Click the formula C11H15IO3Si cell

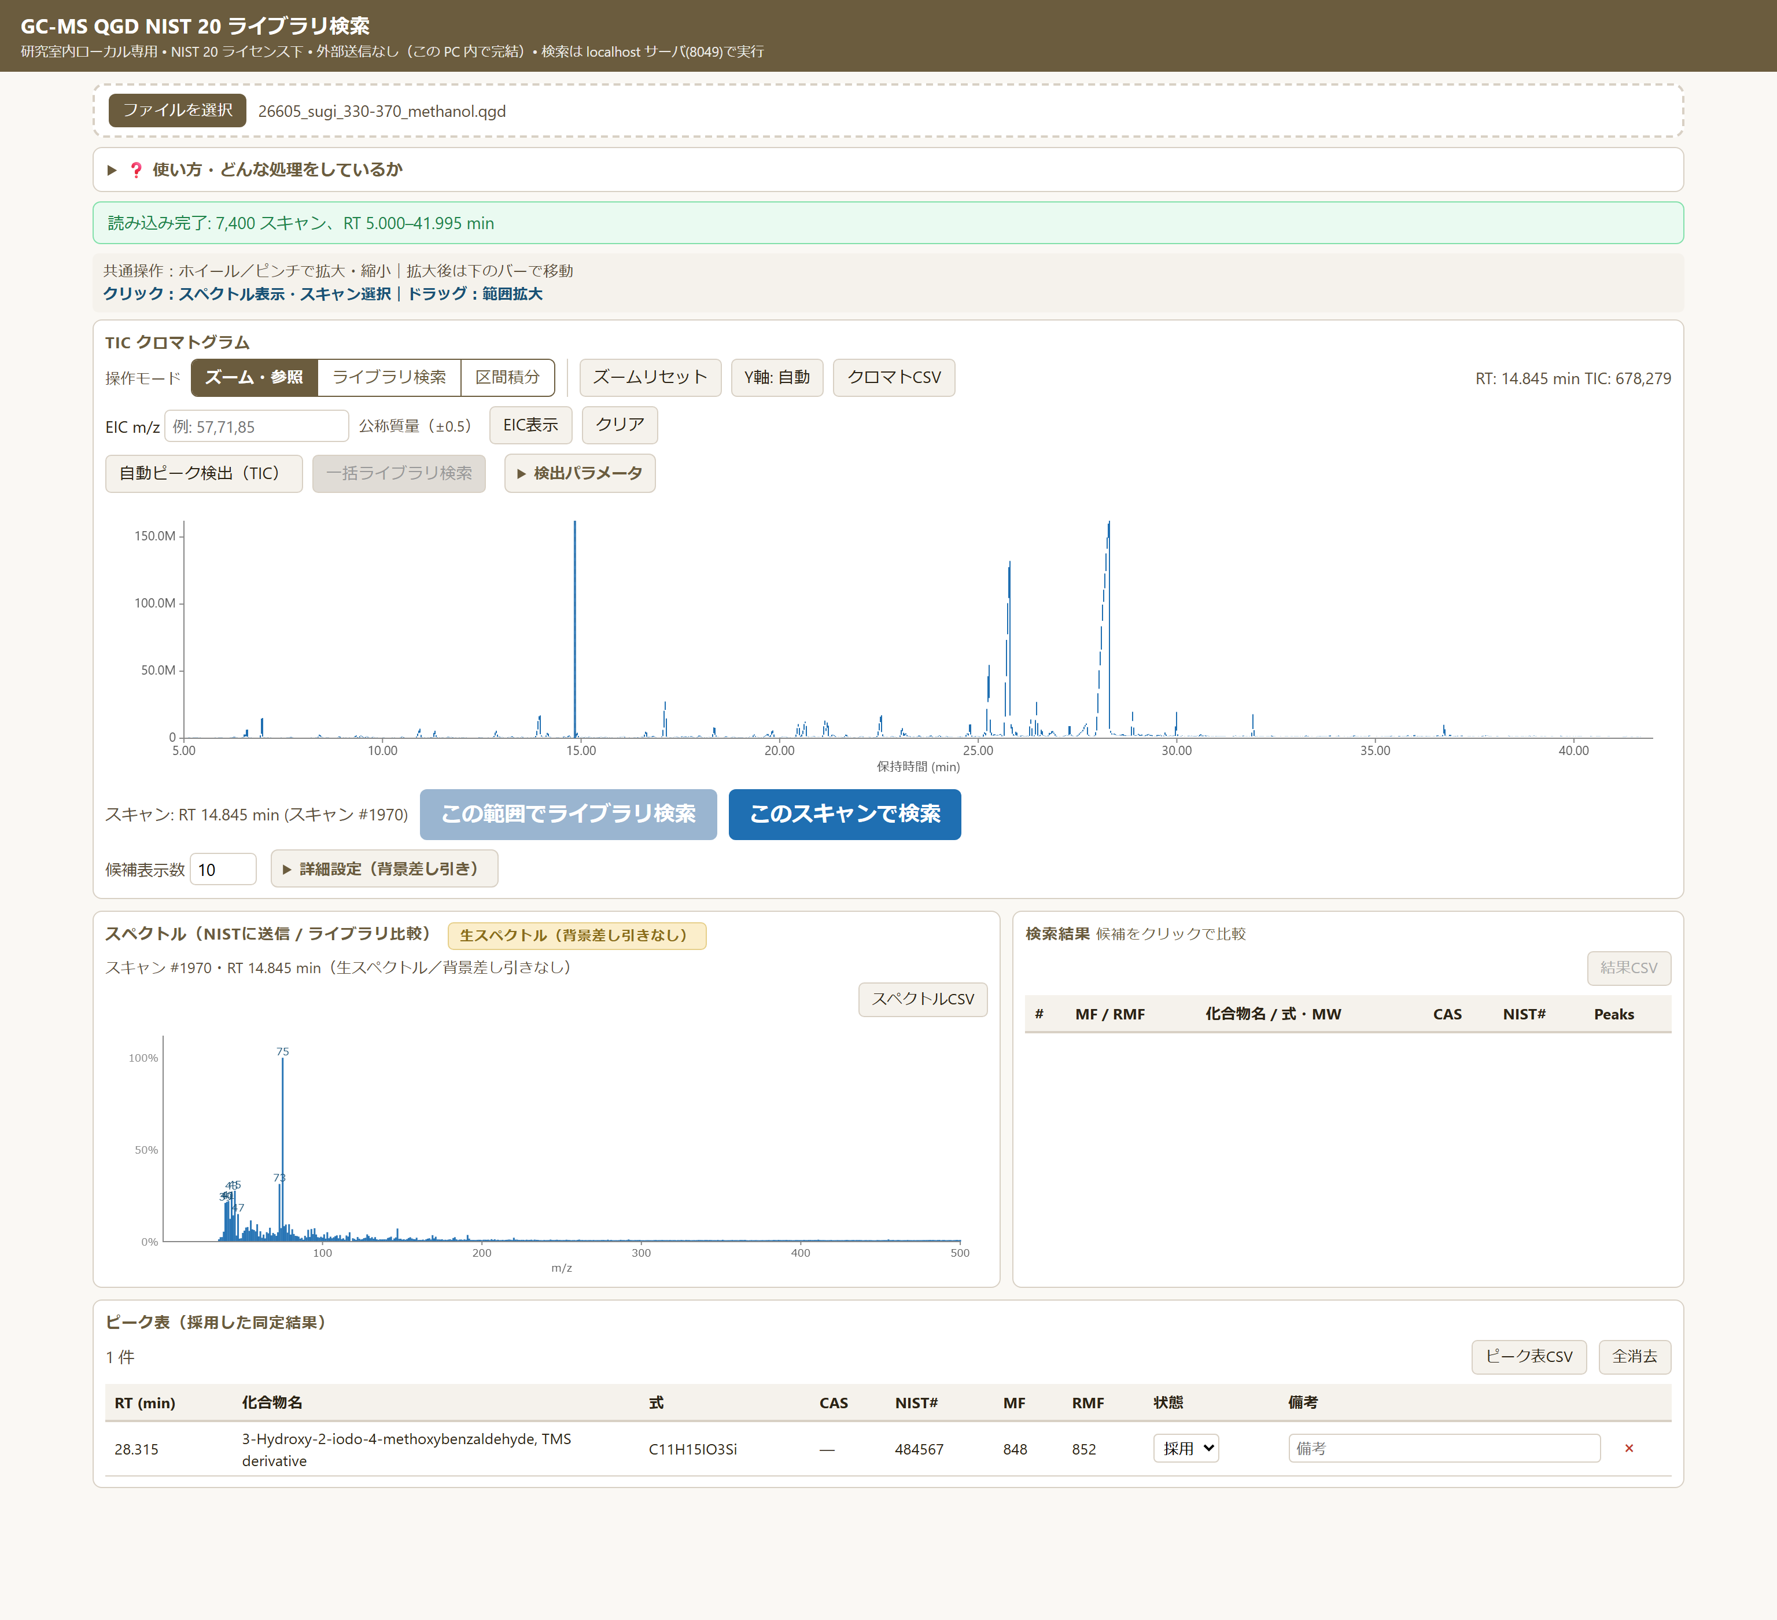(693, 1449)
